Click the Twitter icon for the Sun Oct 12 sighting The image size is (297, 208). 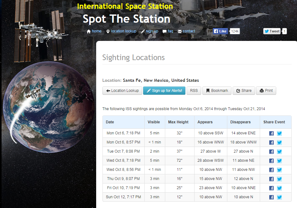coord(279,197)
